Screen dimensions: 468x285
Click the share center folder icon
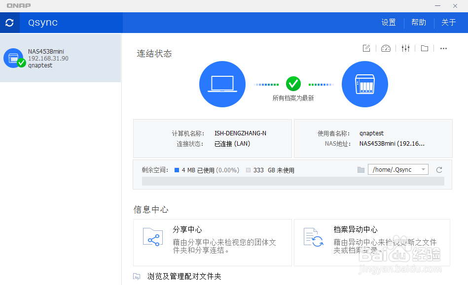153,237
